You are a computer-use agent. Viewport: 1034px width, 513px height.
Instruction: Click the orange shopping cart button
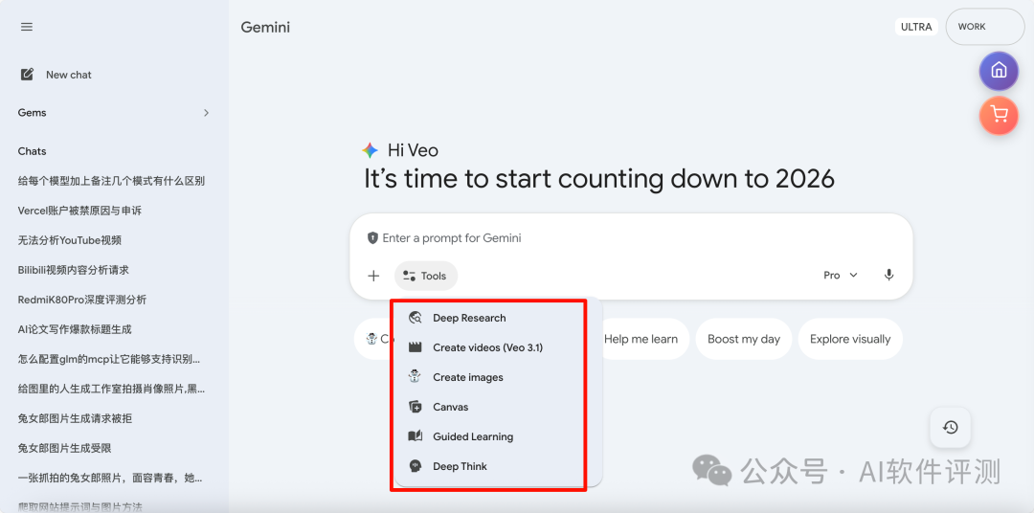tap(999, 116)
